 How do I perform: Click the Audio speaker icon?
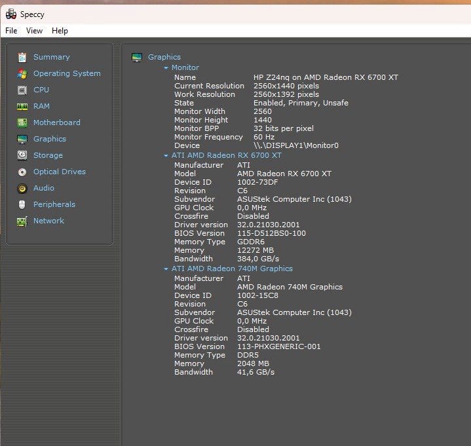22,189
